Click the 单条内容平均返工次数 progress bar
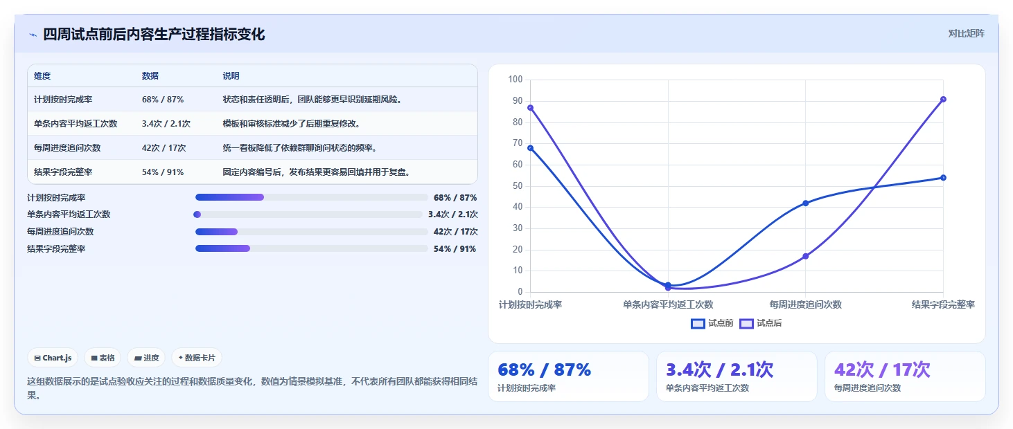Screen dimensions: 1013x429 [308, 214]
